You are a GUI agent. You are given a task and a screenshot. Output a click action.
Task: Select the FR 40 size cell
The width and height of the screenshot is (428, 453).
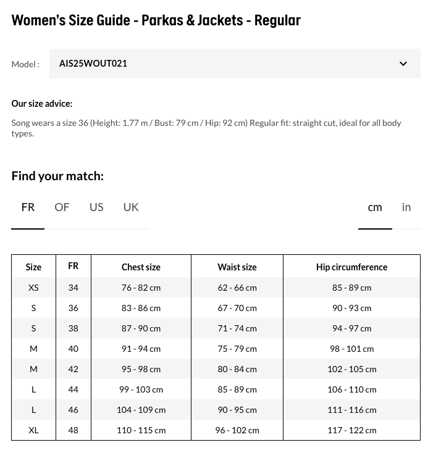pos(73,349)
